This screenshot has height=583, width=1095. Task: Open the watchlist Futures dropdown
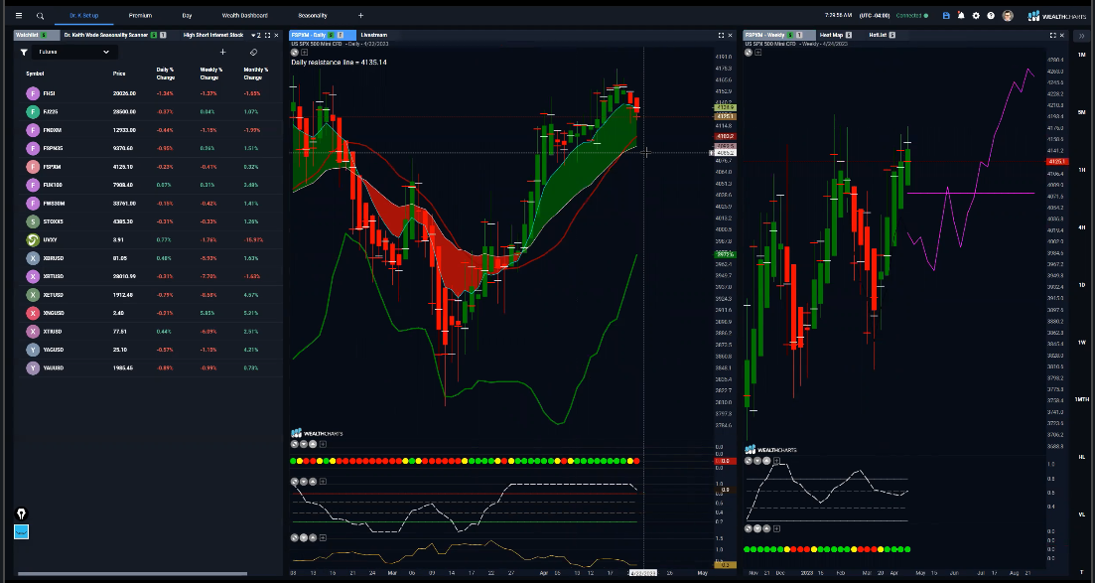tap(74, 52)
